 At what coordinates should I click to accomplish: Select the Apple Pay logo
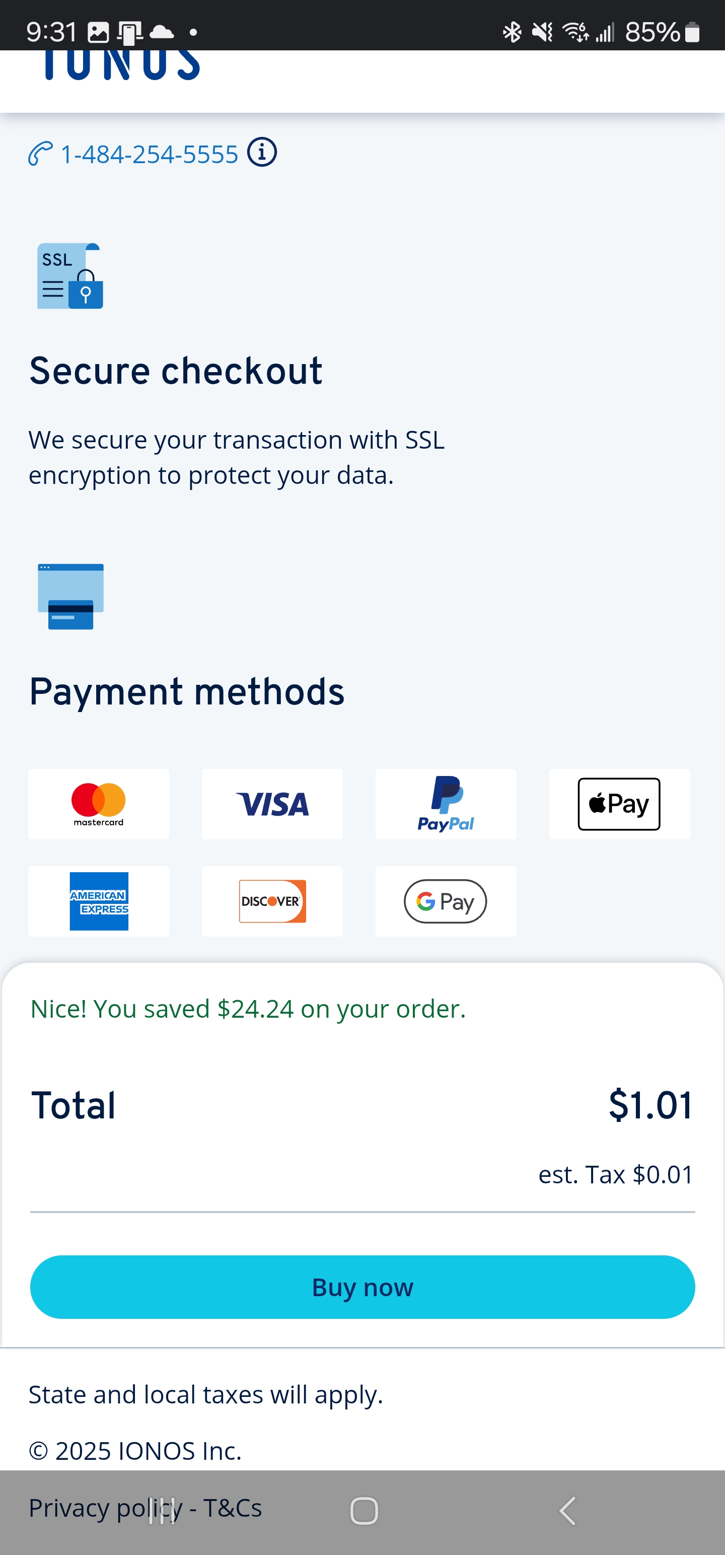pyautogui.click(x=619, y=804)
